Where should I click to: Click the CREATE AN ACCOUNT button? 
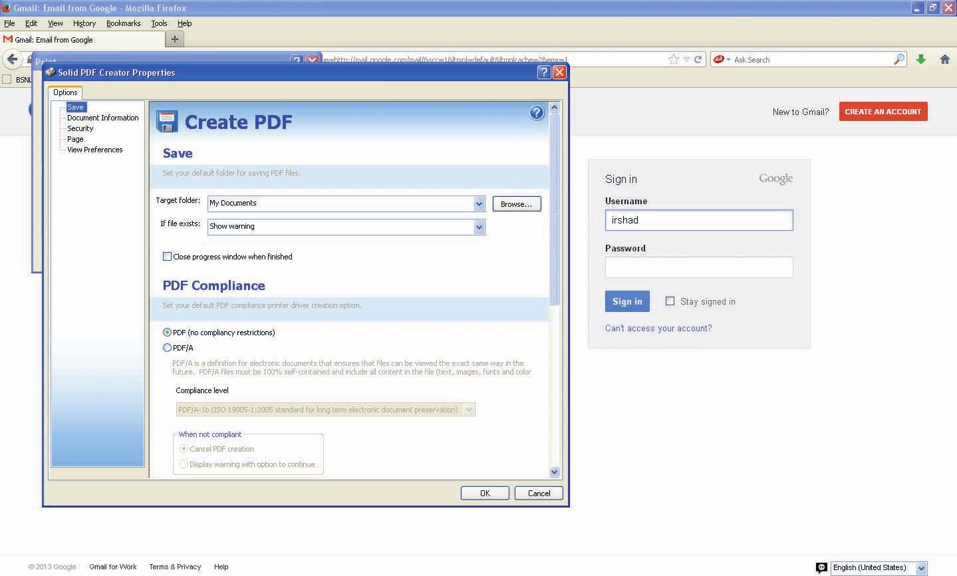tap(883, 111)
